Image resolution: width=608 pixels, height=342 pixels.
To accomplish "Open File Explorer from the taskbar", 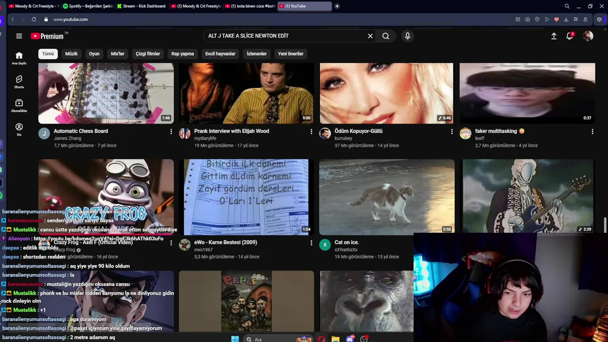I will 335,339.
